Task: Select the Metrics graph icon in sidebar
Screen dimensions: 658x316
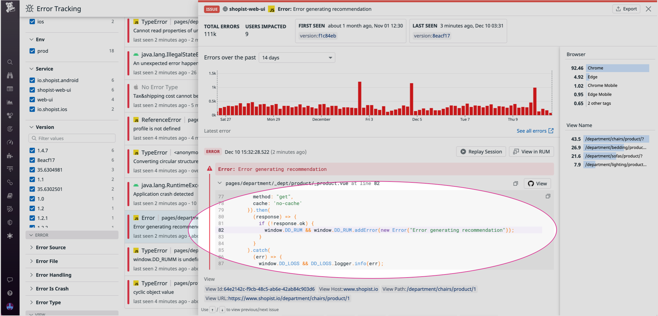Action: [x=10, y=102]
